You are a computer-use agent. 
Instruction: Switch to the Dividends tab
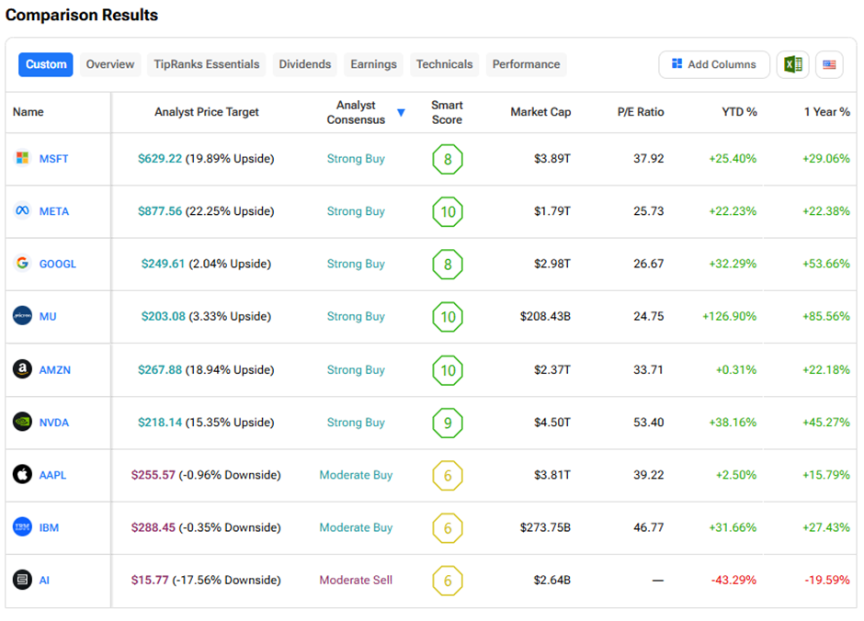pos(305,64)
